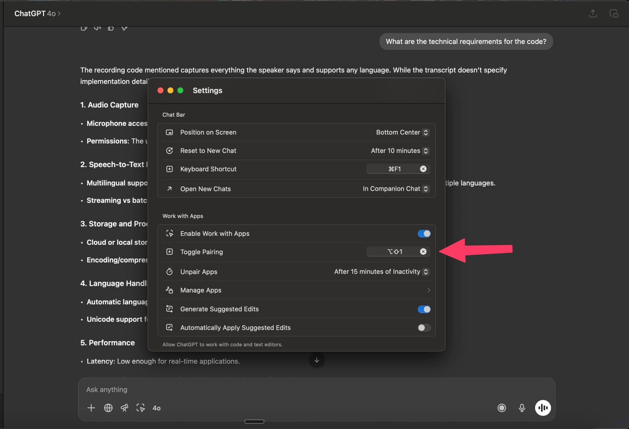
Task: Click the user message about technical requirements
Action: point(466,41)
